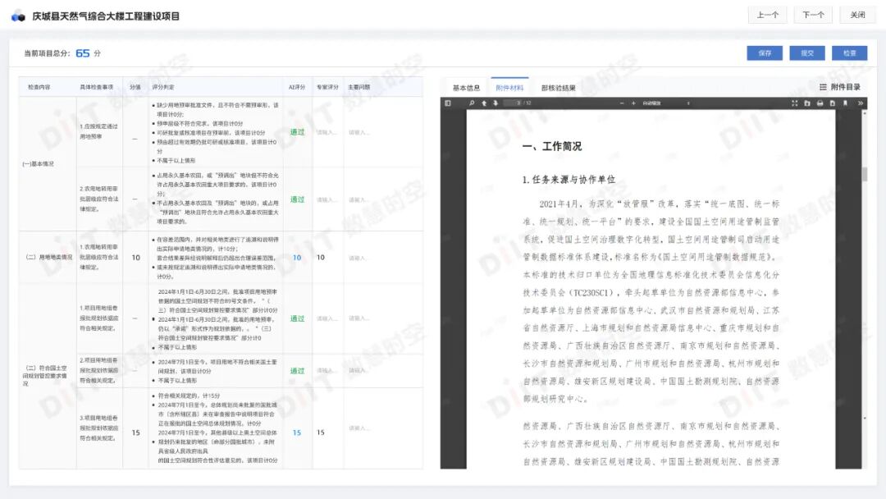Click 主要问题 input in 用地地类情况 row
This screenshot has height=499, width=886.
pyautogui.click(x=359, y=258)
